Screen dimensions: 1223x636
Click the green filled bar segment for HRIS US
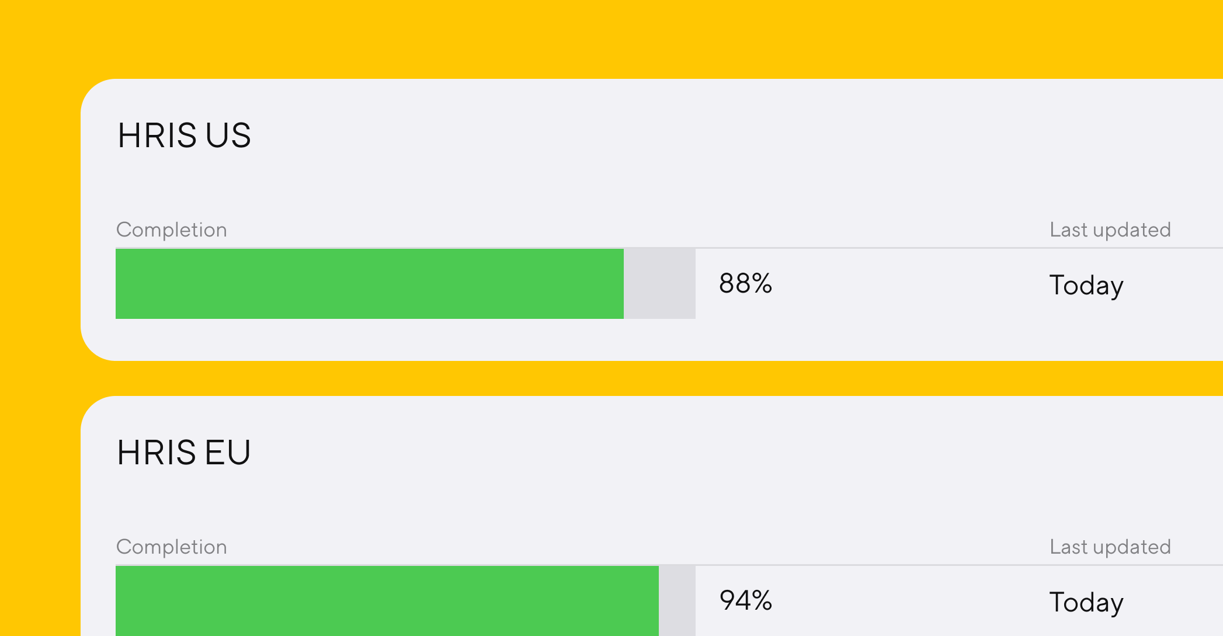[x=368, y=284]
